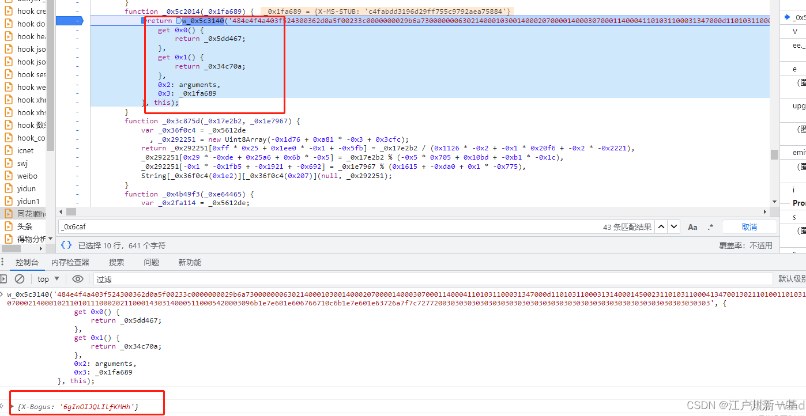This screenshot has width=806, height=416.
Task: Jump to next search match arrow
Action: click(x=674, y=227)
